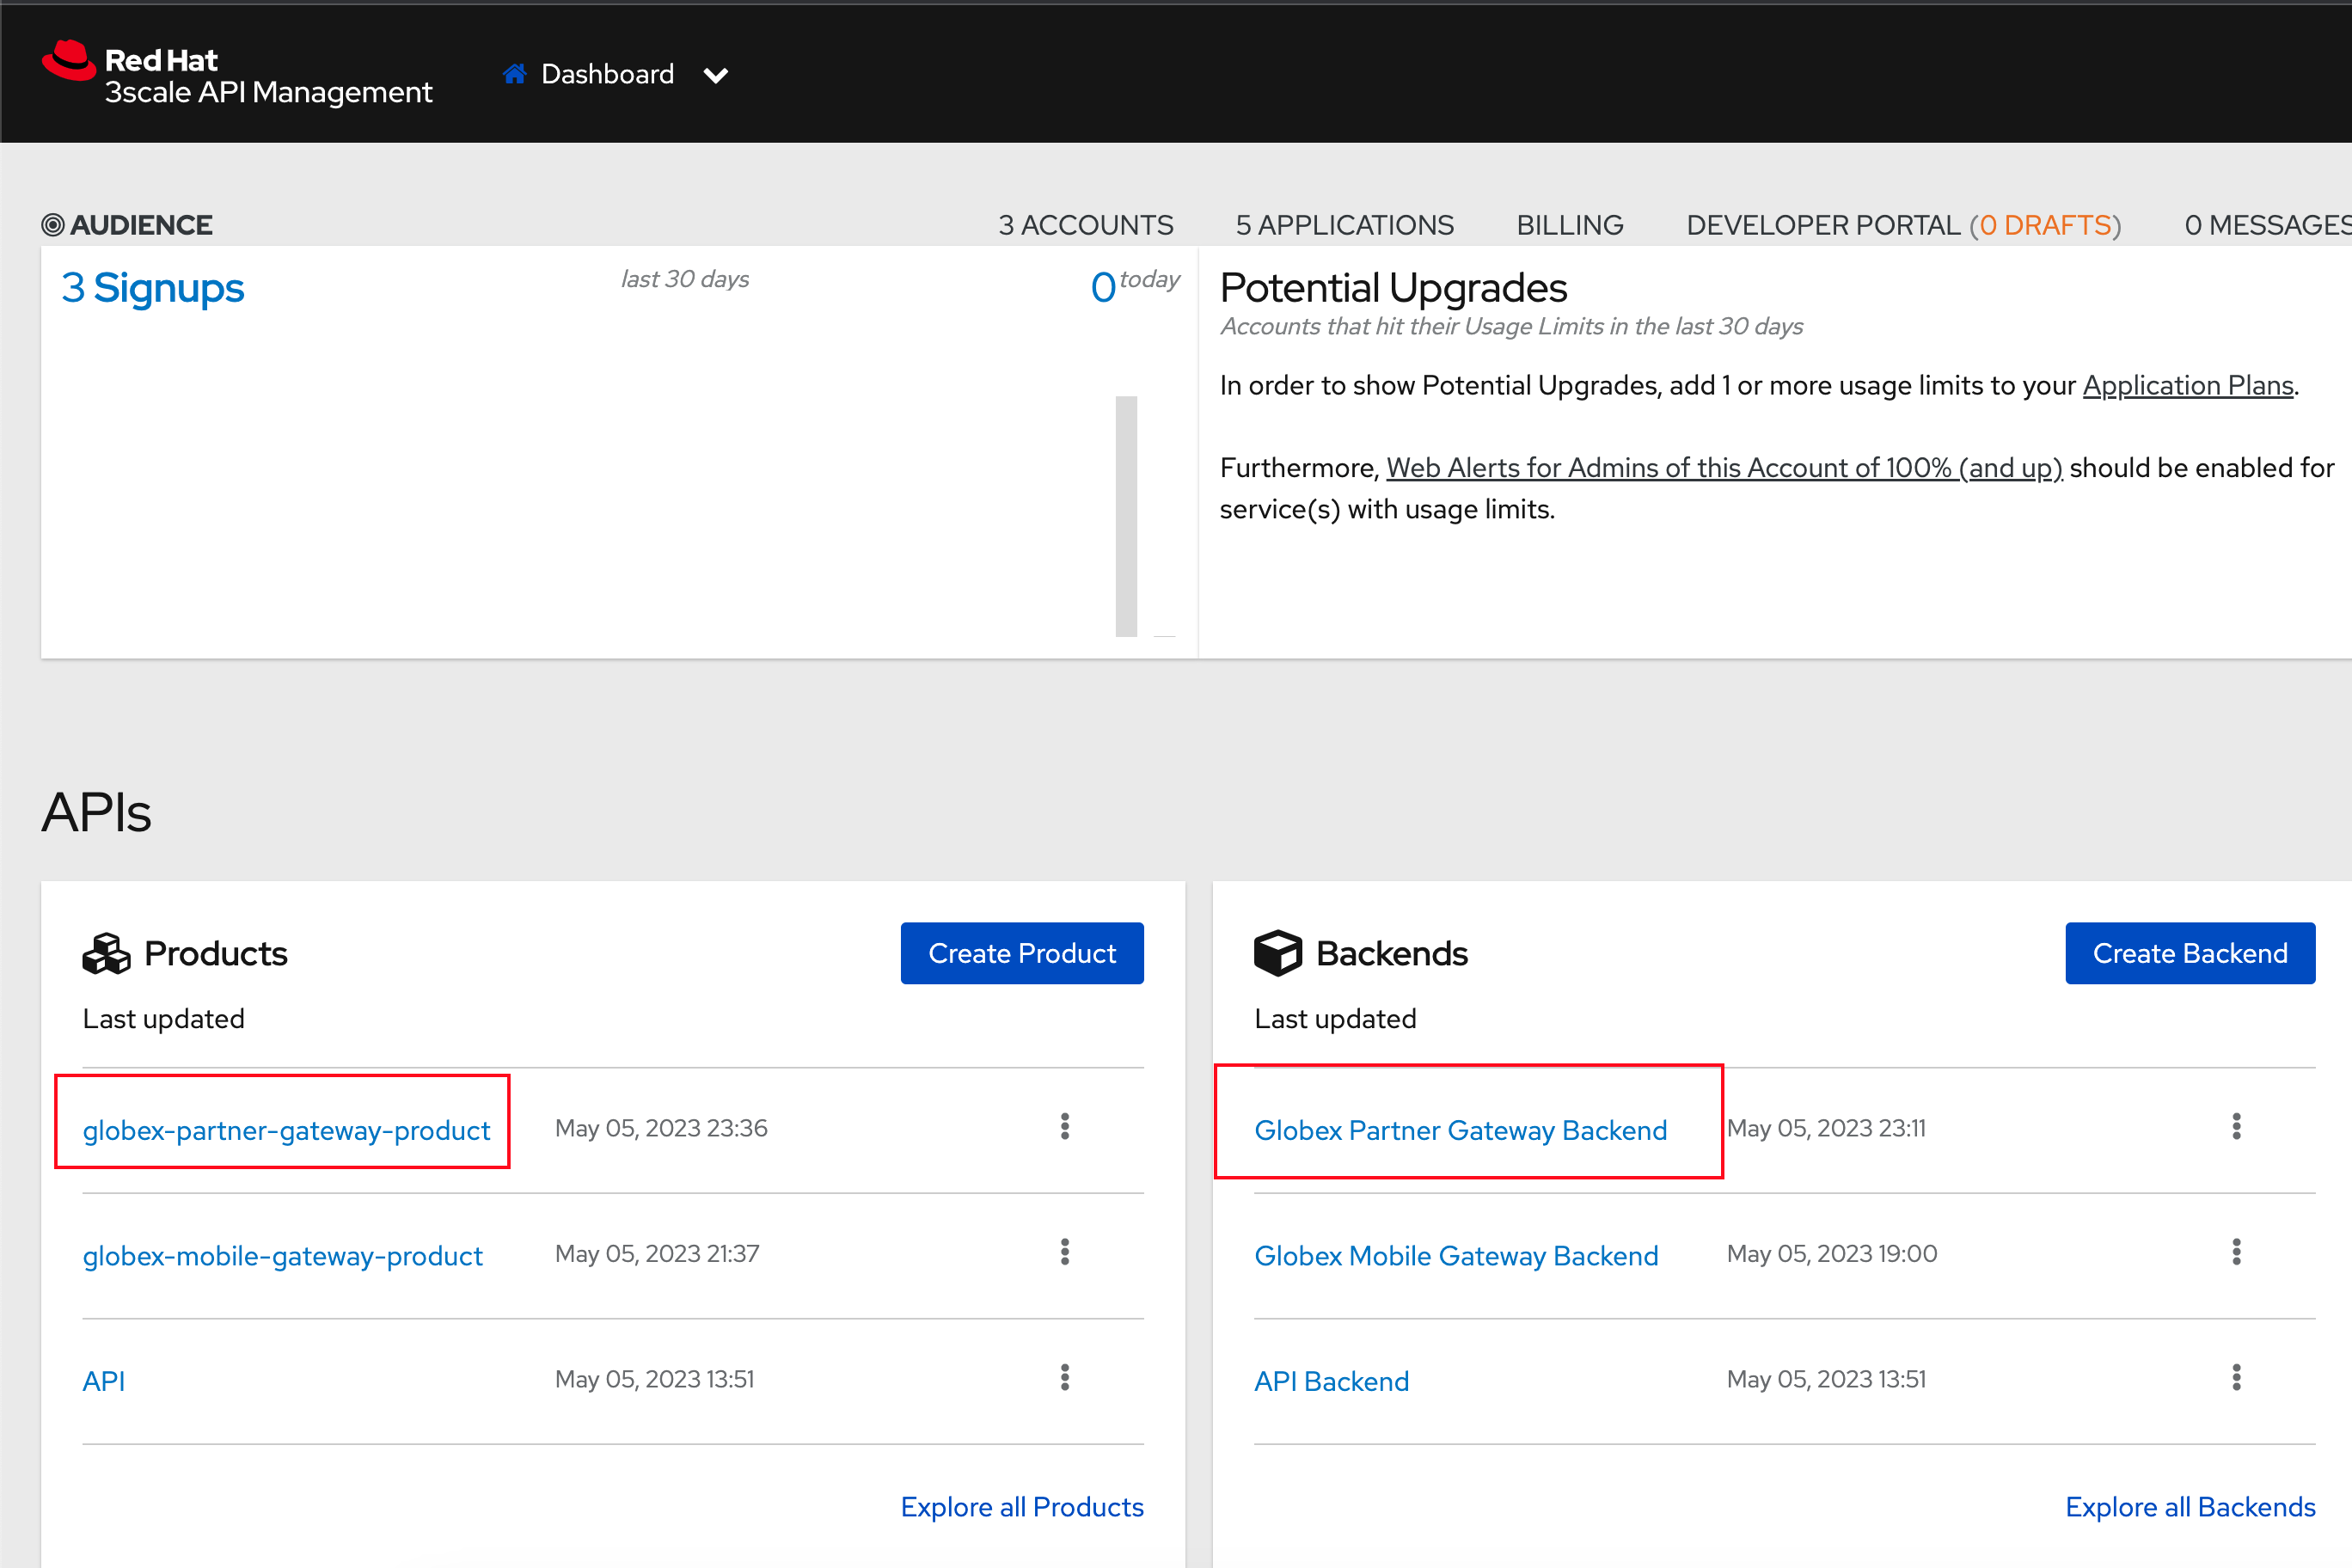Select the Billing tab

tap(1570, 224)
